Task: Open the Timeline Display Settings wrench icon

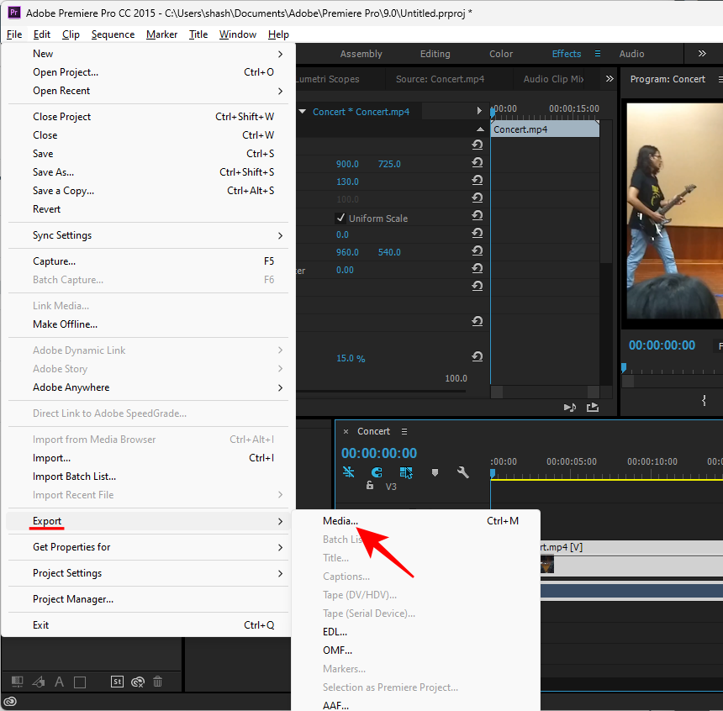Action: tap(462, 471)
